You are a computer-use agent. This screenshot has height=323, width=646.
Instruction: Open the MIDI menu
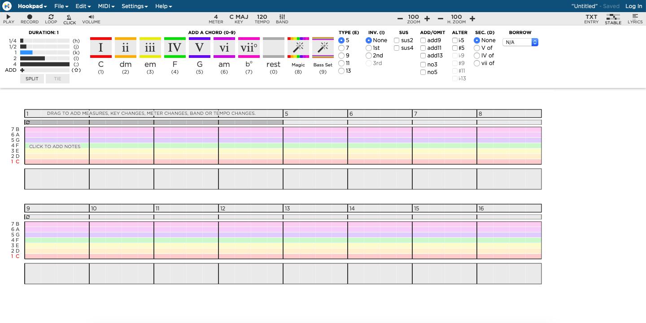point(106,6)
